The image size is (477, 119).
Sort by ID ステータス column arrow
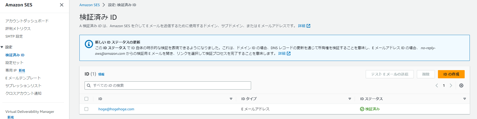point(465,99)
